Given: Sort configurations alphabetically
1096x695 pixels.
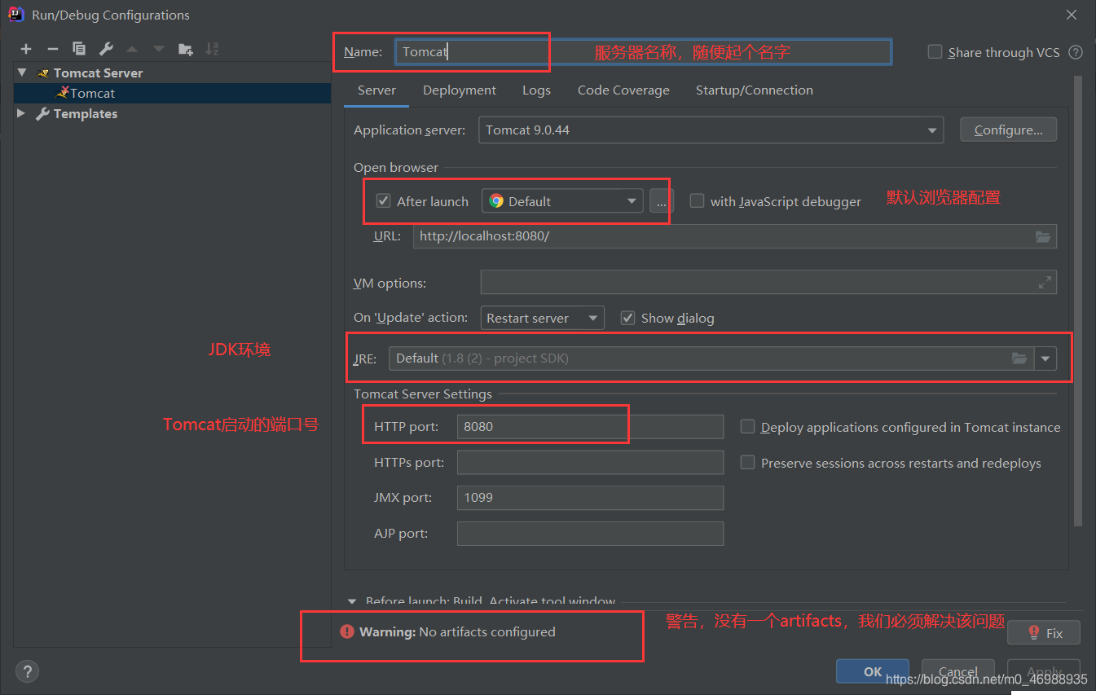Looking at the screenshot, I should click(212, 49).
